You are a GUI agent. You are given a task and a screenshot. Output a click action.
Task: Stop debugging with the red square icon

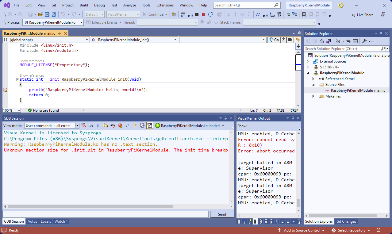(x=204, y=14)
